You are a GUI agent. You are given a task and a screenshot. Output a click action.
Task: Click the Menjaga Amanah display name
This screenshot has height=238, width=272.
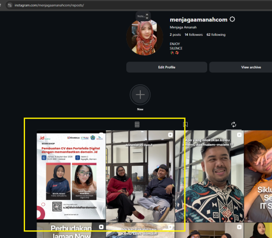click(183, 27)
